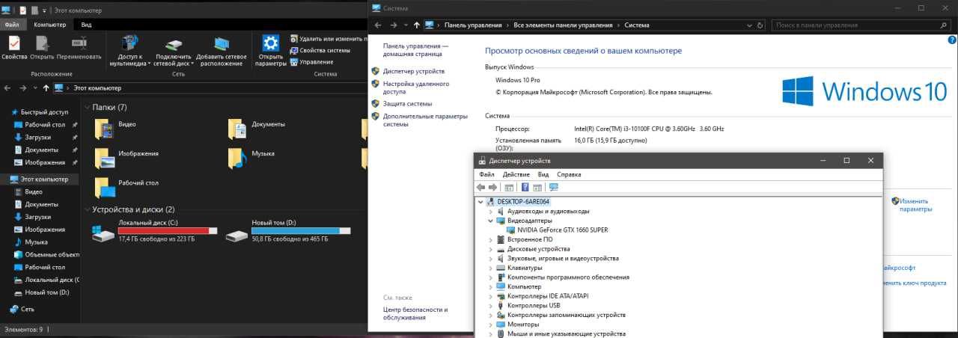The height and width of the screenshot is (338, 958).
Task: Click the back arrow in Device Manager toolbar
Action: [481, 187]
